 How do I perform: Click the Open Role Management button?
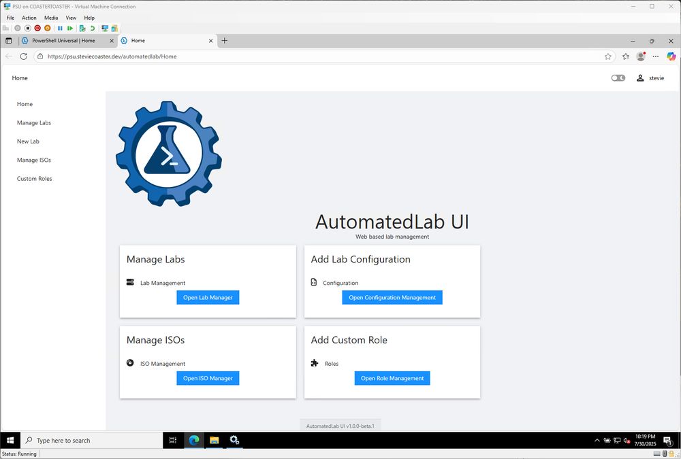pos(392,378)
